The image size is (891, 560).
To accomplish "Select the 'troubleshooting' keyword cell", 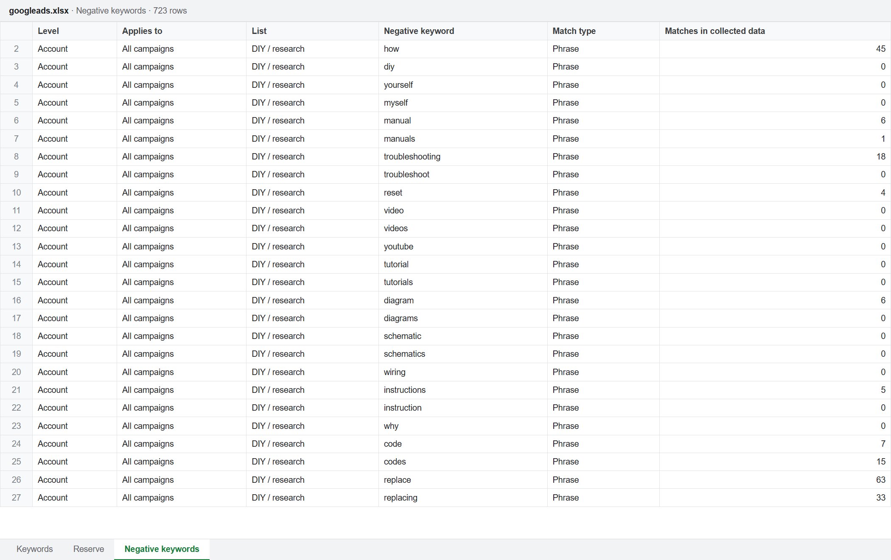I will click(x=463, y=157).
